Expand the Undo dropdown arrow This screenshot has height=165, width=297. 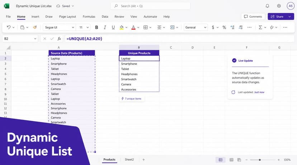(13, 28)
